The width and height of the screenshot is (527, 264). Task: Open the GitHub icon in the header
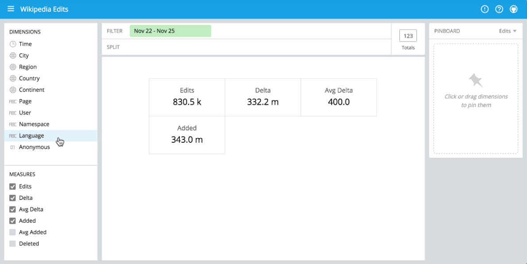point(514,9)
